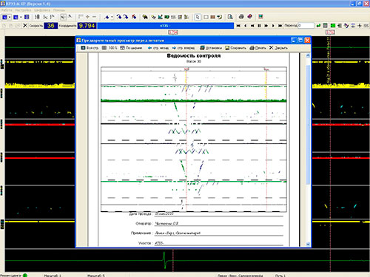Open 'Работа' menu in main window
370x277 pixels.
pos(7,10)
